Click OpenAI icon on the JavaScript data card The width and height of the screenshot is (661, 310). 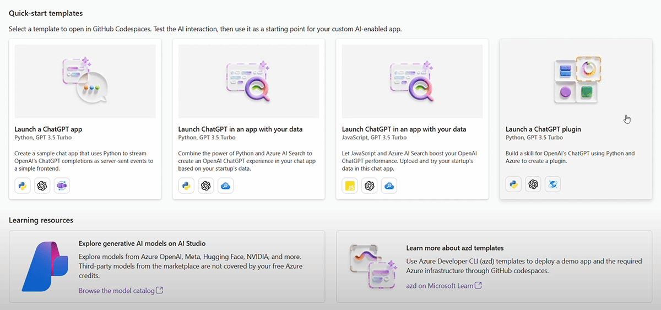click(369, 186)
